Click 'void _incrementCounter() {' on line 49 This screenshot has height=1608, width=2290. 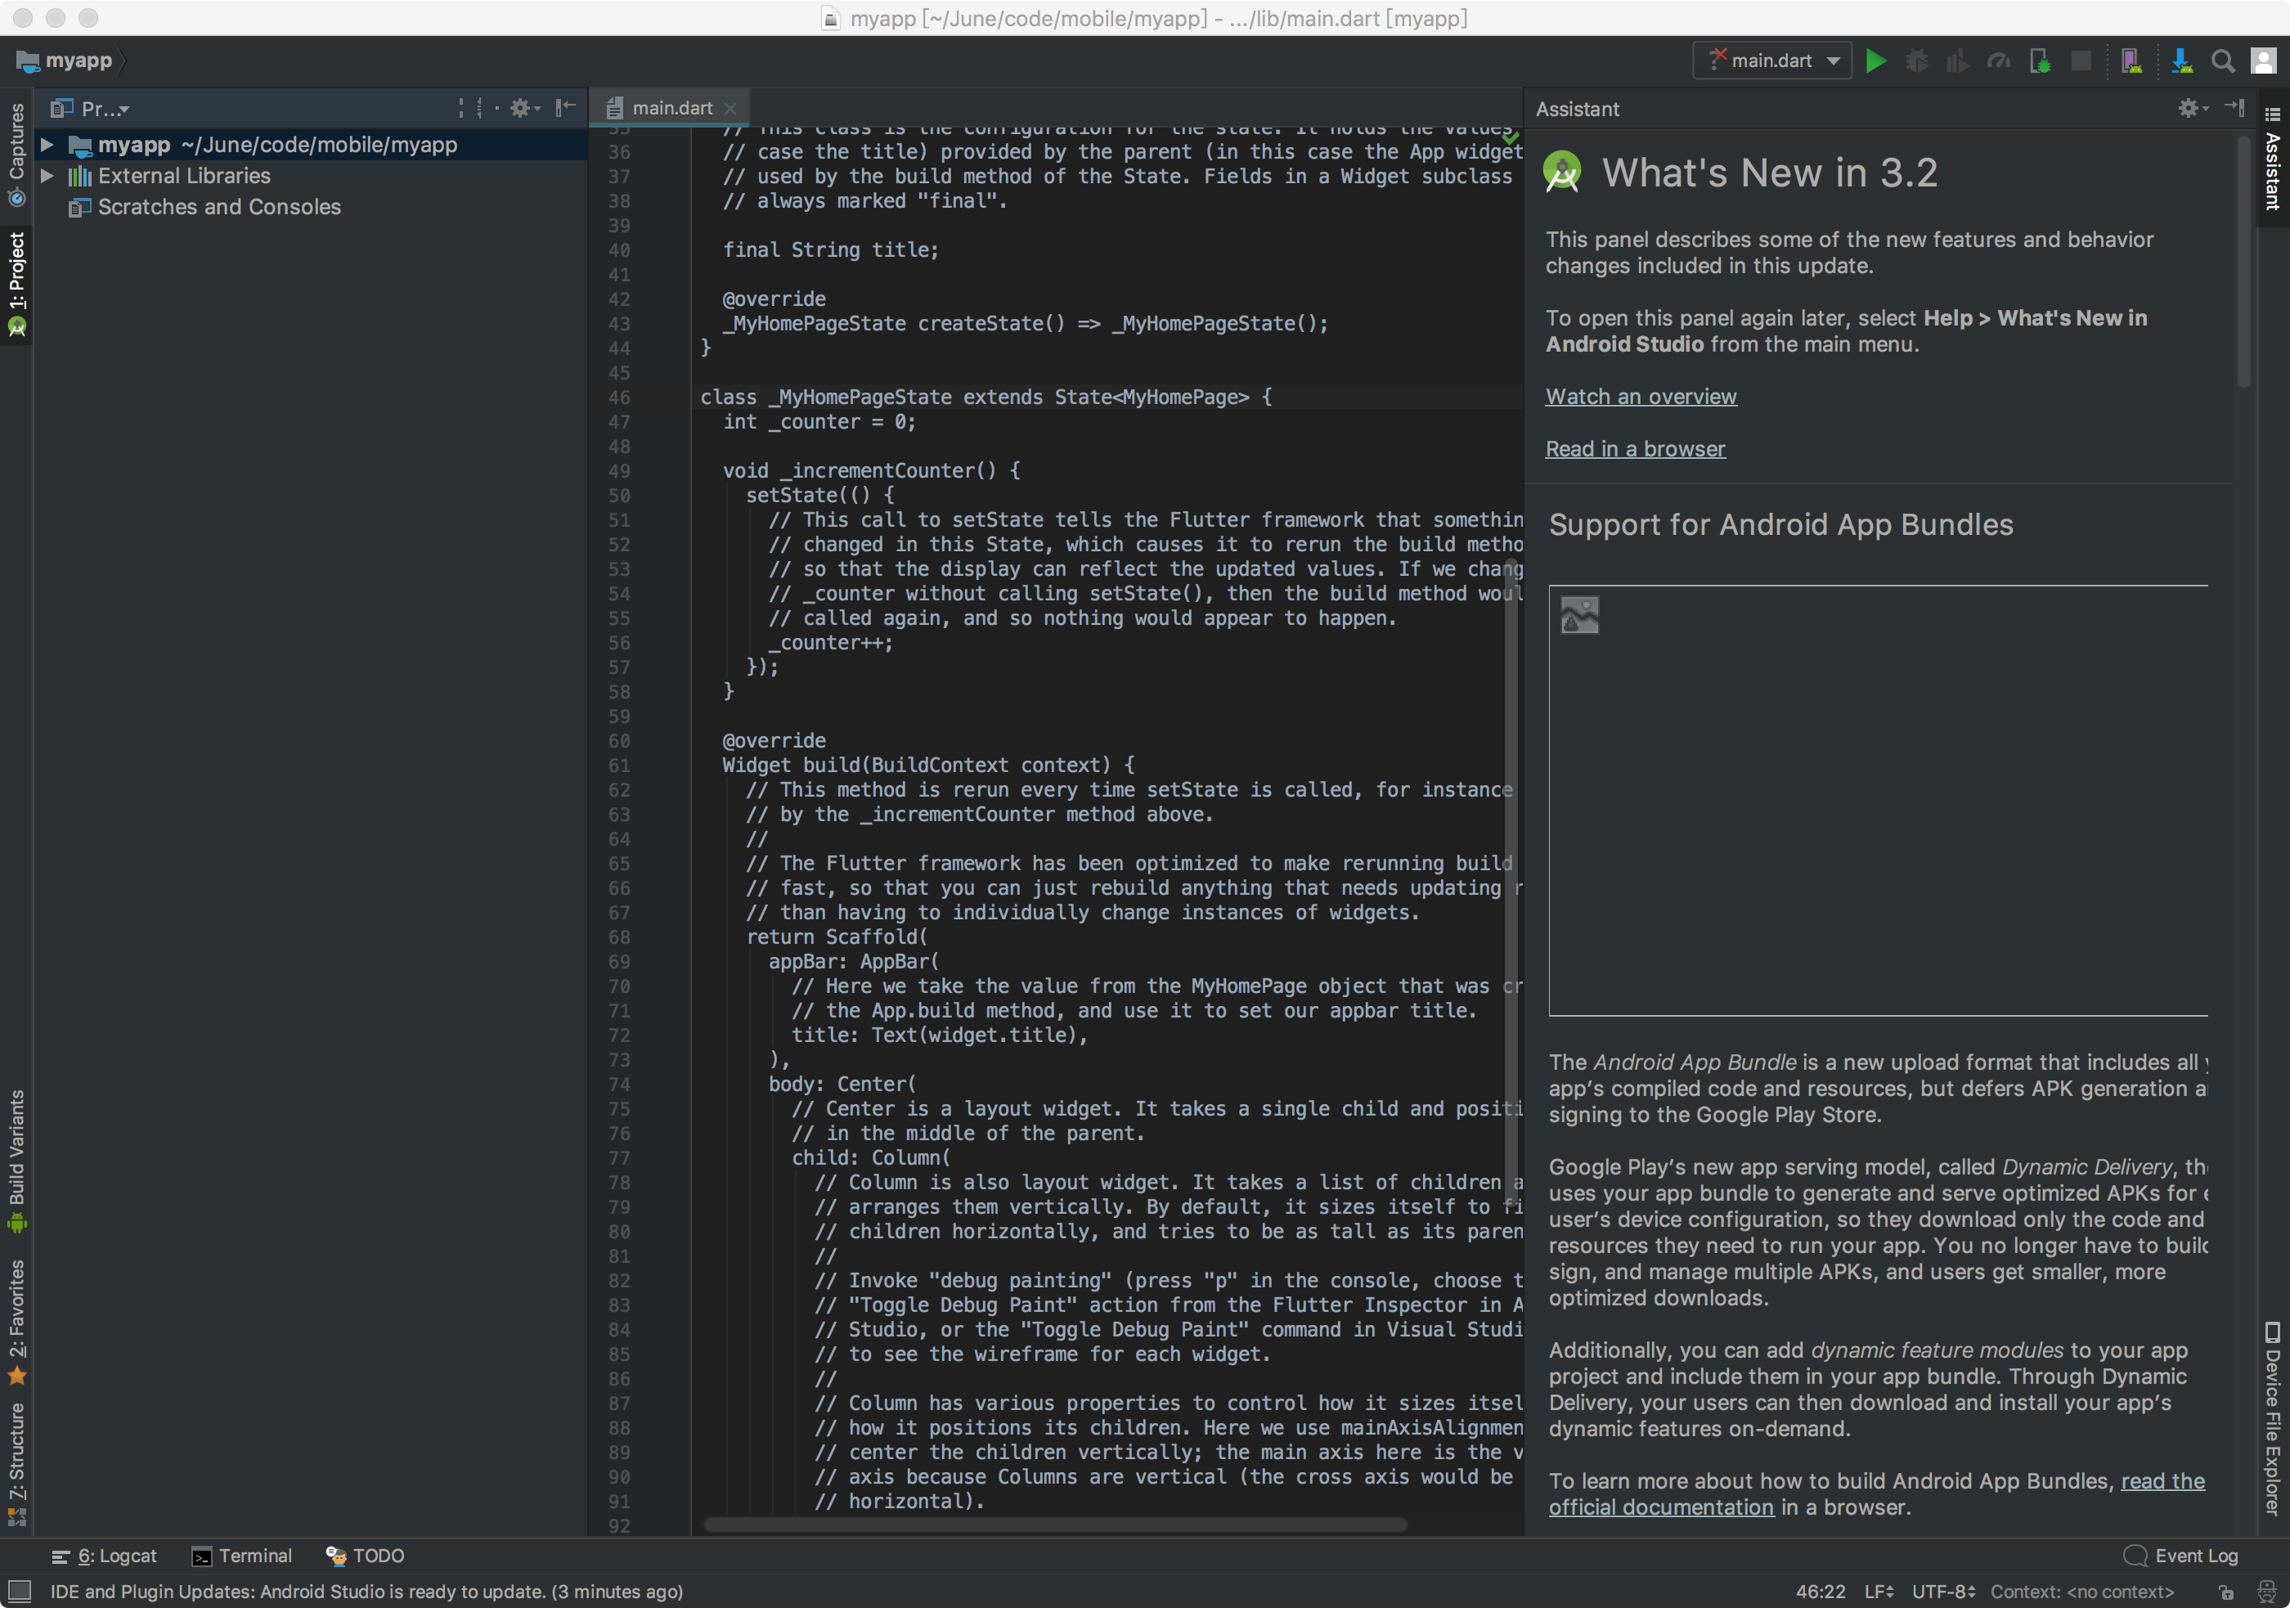[871, 471]
